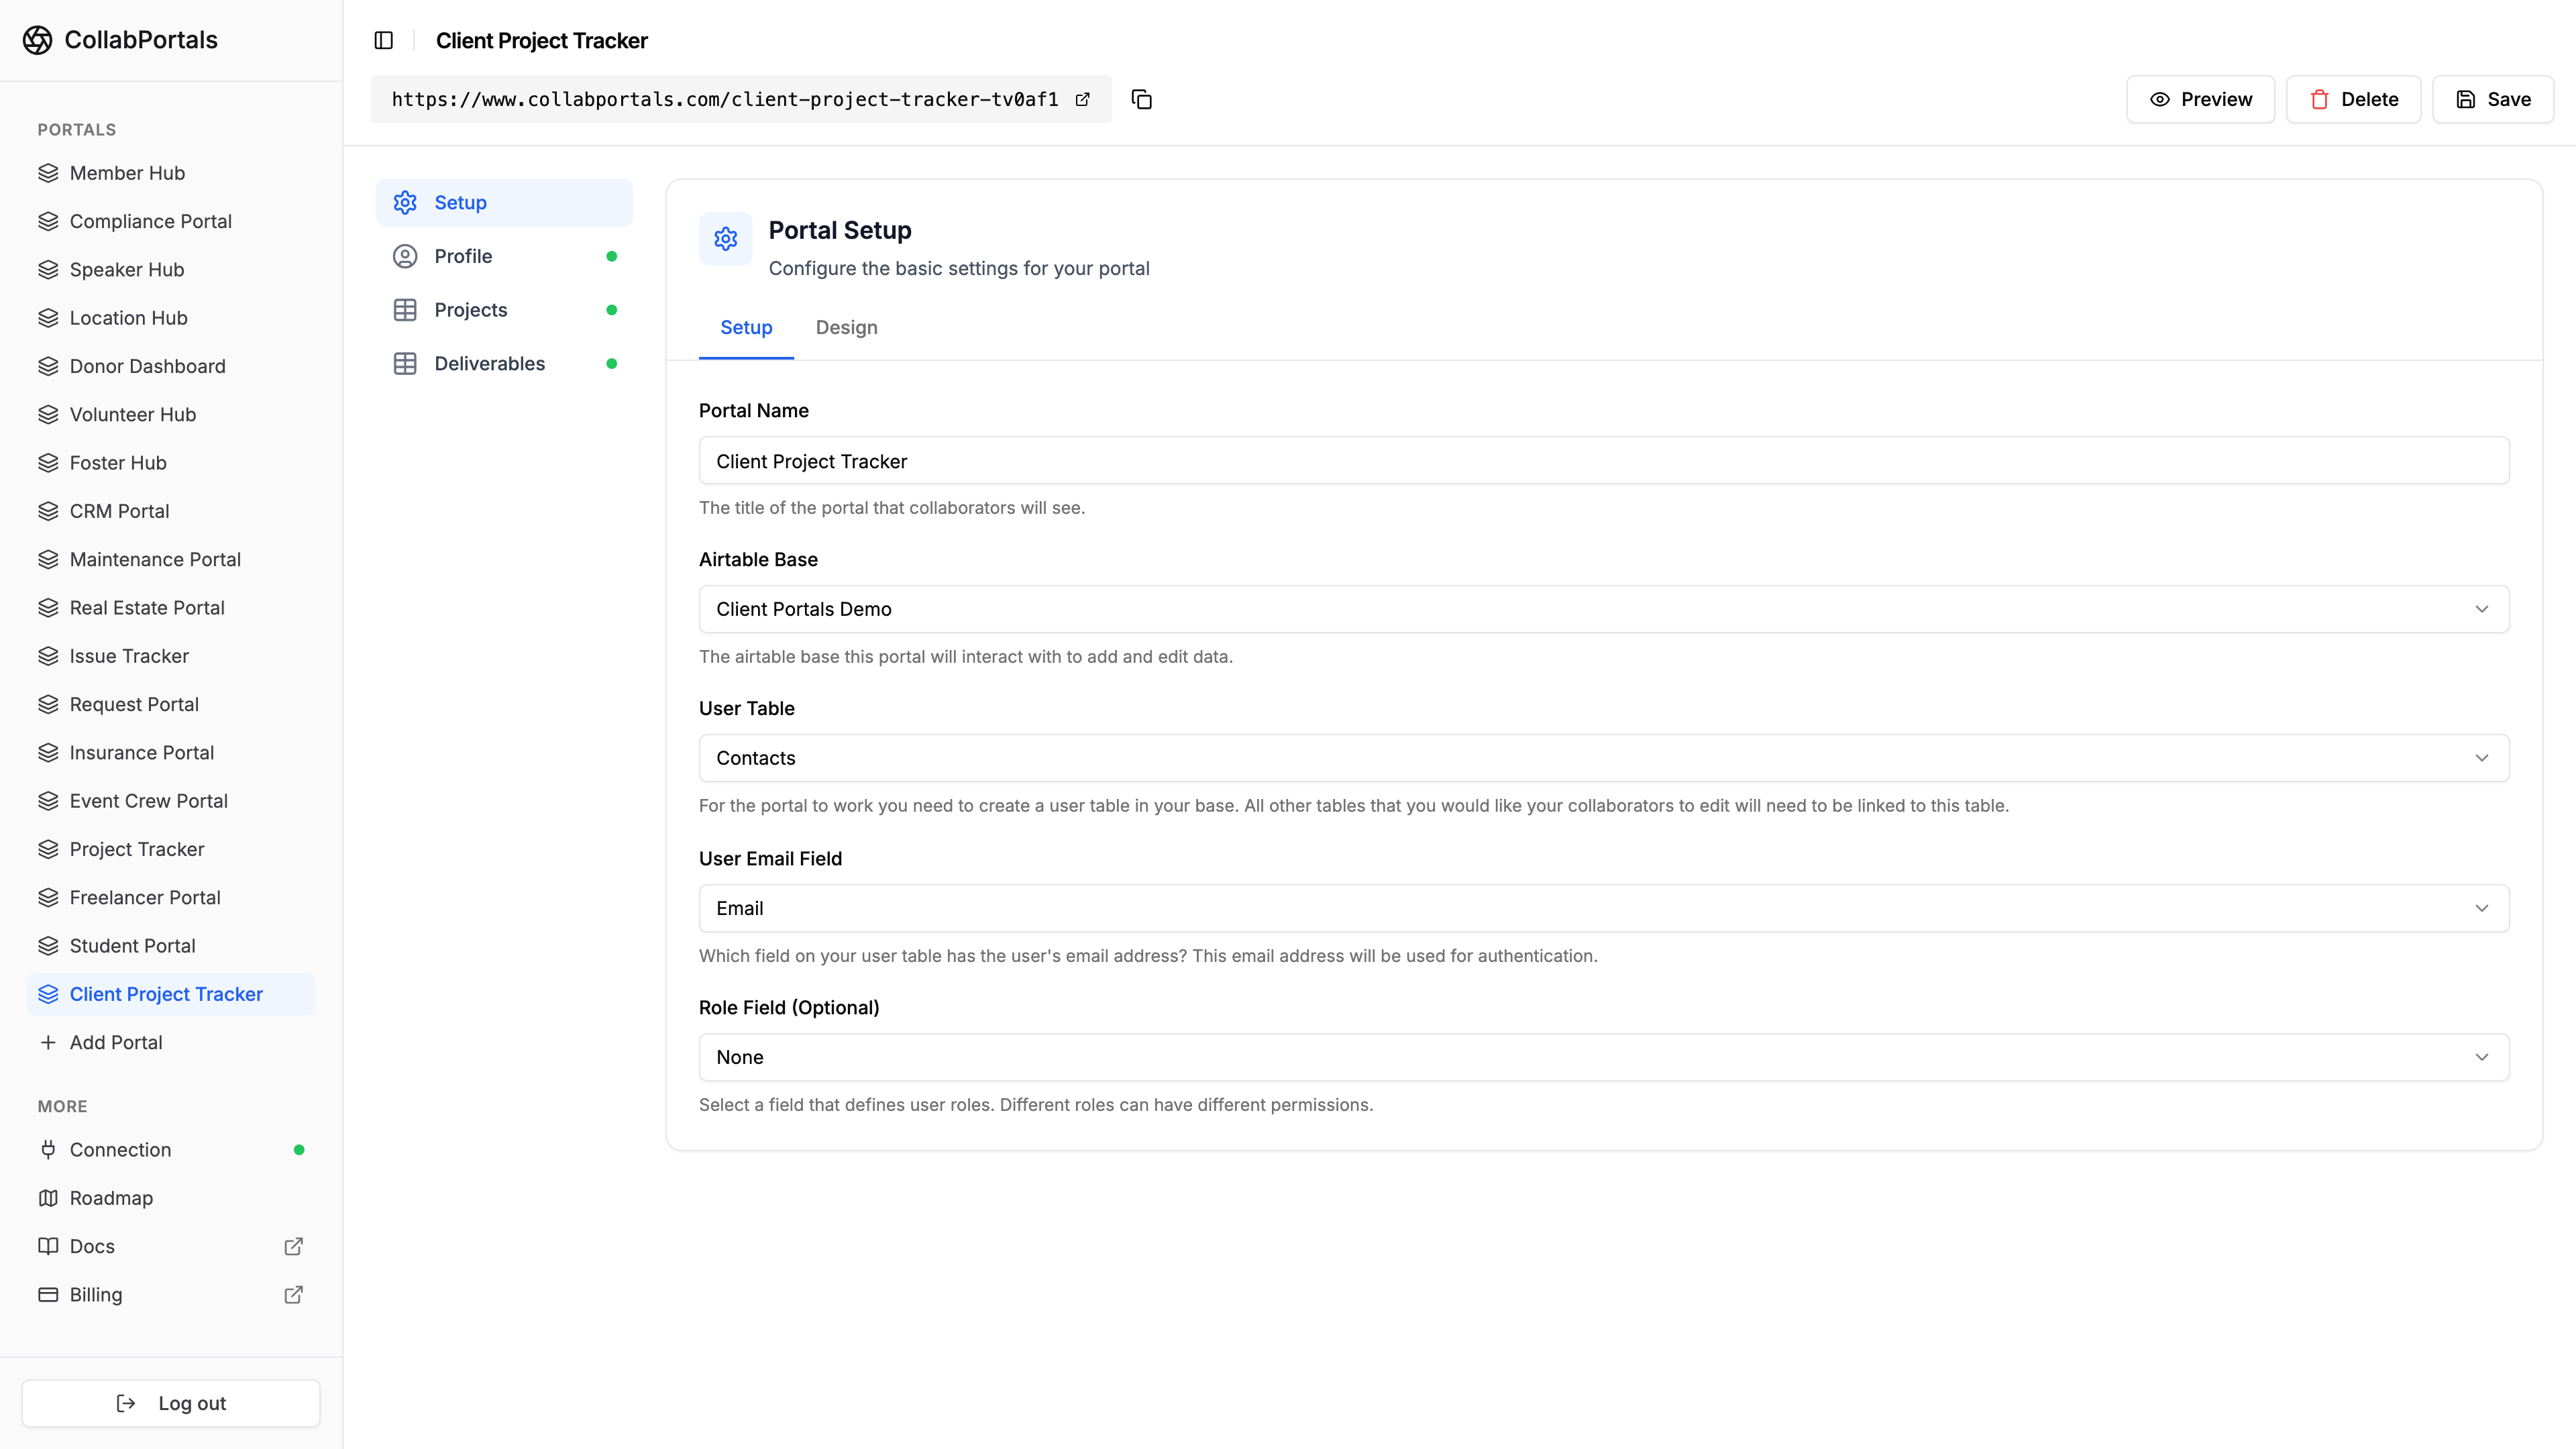Image resolution: width=2576 pixels, height=1449 pixels.
Task: Click the Connection plug icon
Action: pos(48,1150)
